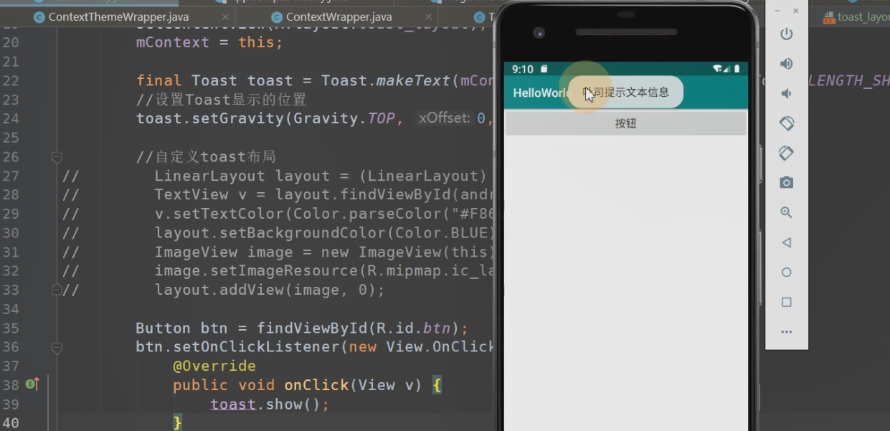Close the emulator toolbar window
Viewport: 890px width, 431px height.
[795, 11]
